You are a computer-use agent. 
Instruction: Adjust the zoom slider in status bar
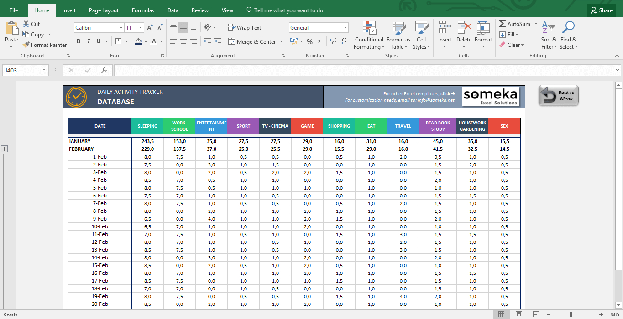click(x=571, y=314)
